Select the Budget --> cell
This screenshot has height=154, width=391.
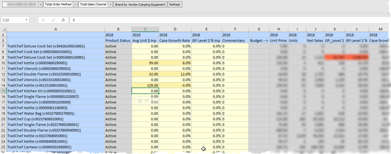[259, 41]
